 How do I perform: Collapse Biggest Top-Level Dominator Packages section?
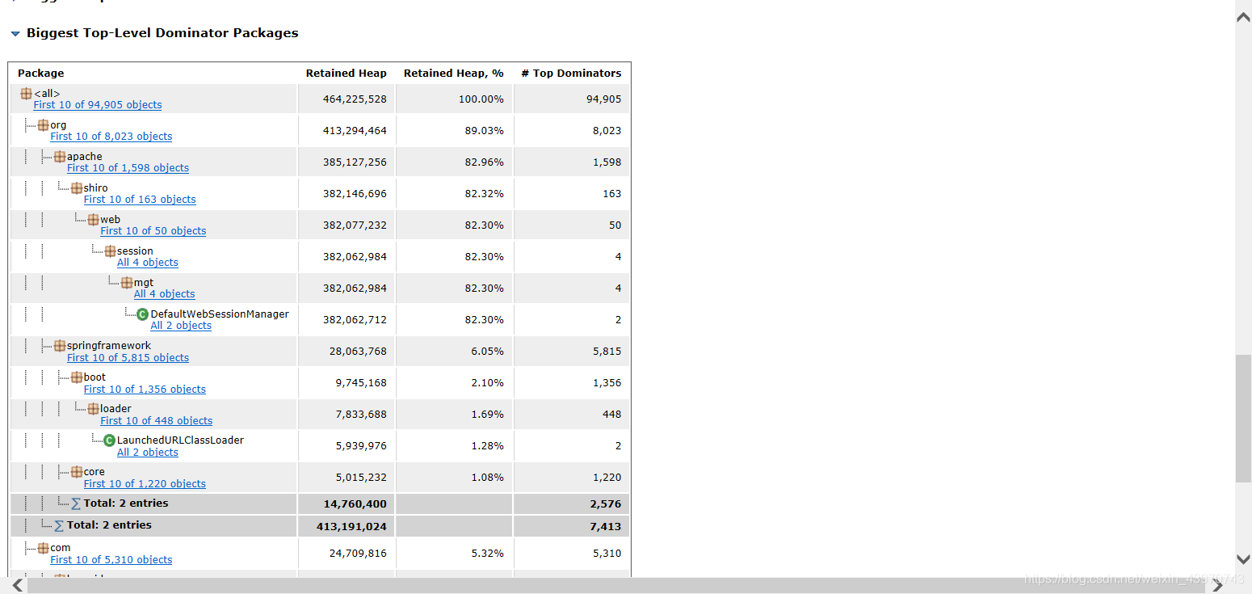(15, 34)
